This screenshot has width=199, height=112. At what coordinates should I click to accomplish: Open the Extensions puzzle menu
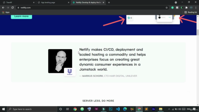[186, 7]
